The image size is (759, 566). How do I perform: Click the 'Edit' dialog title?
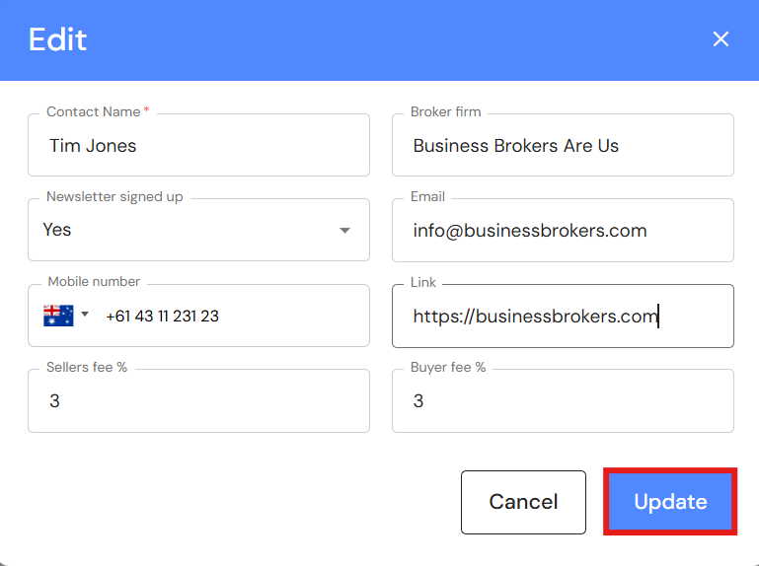(58, 39)
